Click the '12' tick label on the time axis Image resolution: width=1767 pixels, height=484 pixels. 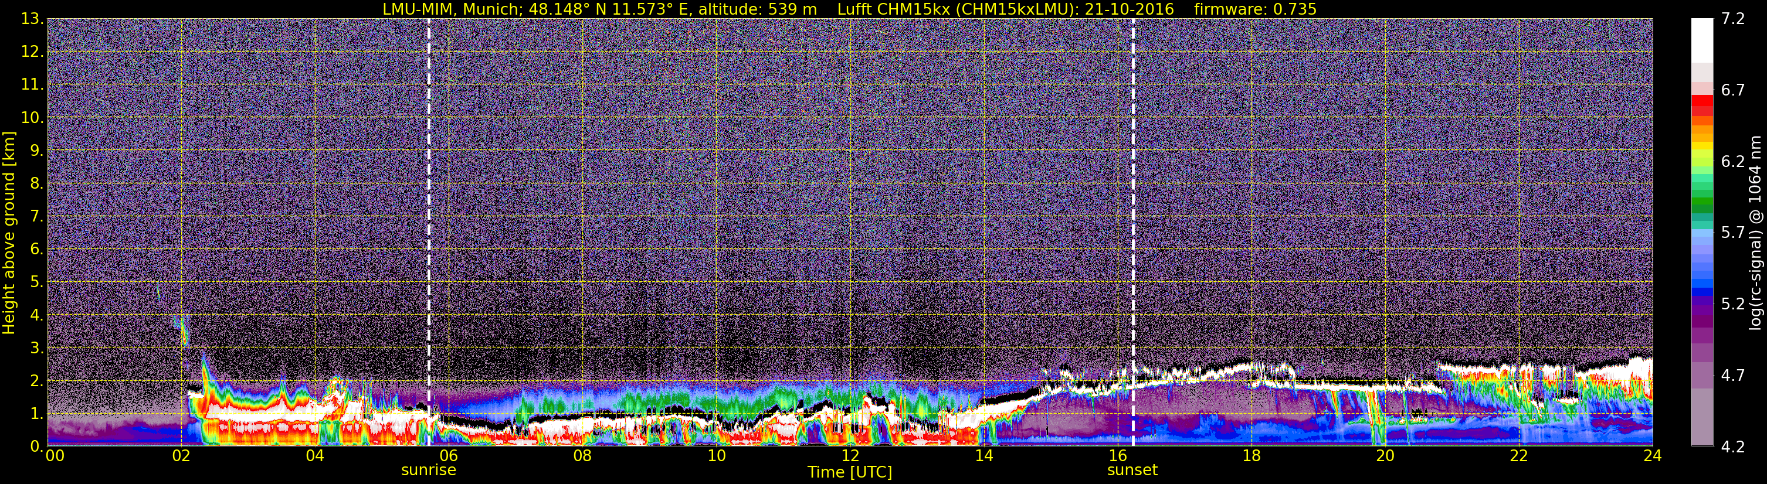(x=850, y=456)
